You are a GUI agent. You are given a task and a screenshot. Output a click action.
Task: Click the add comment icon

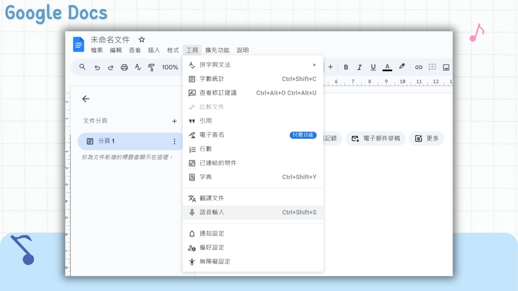(x=432, y=67)
